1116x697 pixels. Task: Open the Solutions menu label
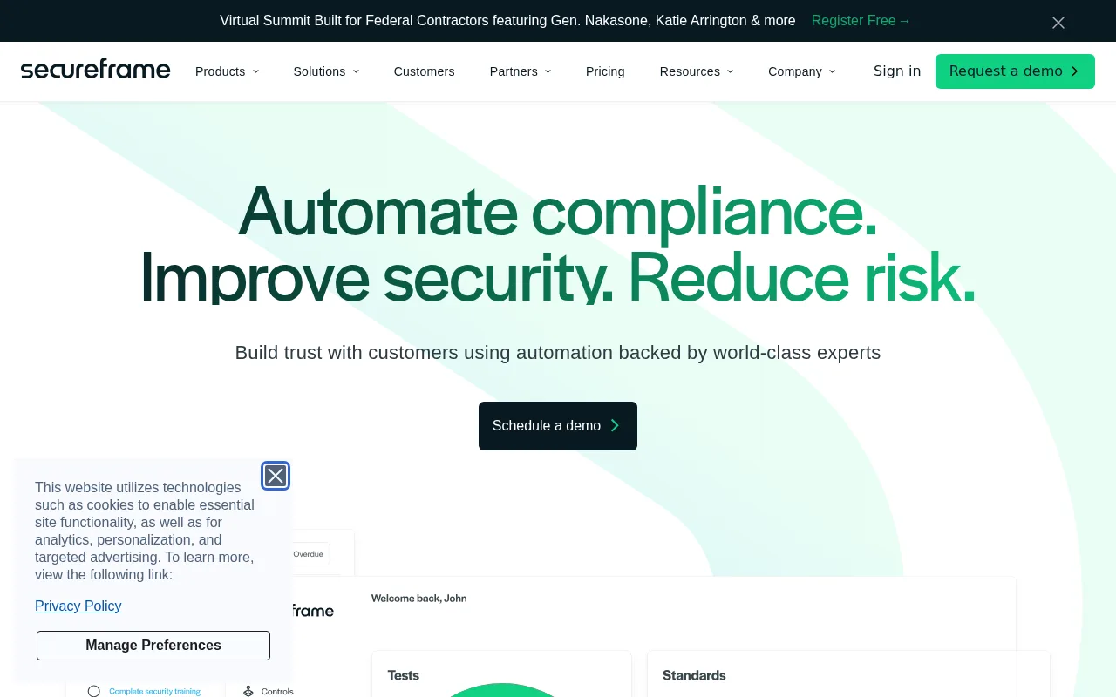319,71
